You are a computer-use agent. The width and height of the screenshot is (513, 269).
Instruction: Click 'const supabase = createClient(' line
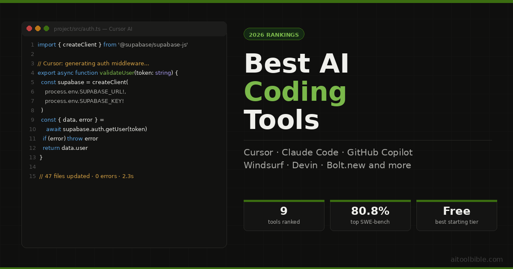[85, 82]
